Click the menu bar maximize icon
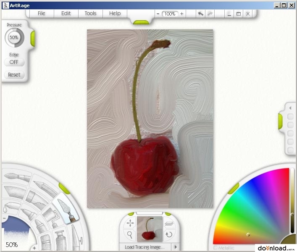Image resolution: width=297 pixels, height=252 pixels. tap(239, 14)
